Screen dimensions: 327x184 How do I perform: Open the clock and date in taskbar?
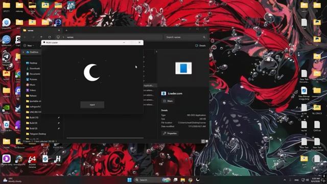click(x=316, y=180)
